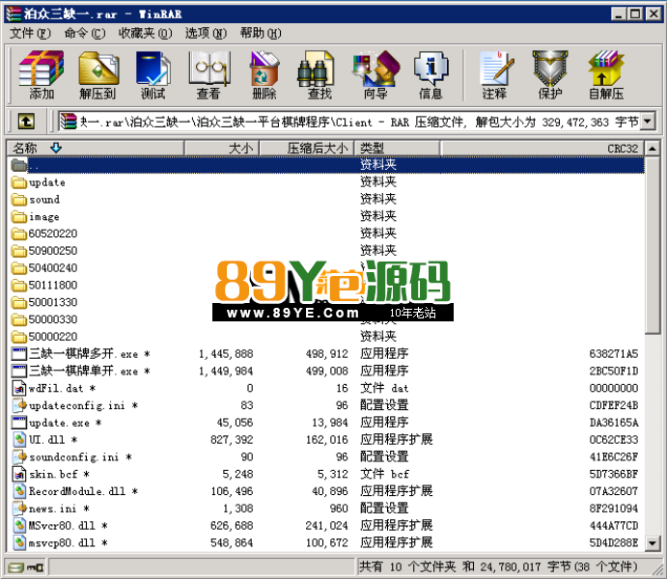Click the WinRAR title bar app icon
This screenshot has width=667, height=579.
click(14, 14)
